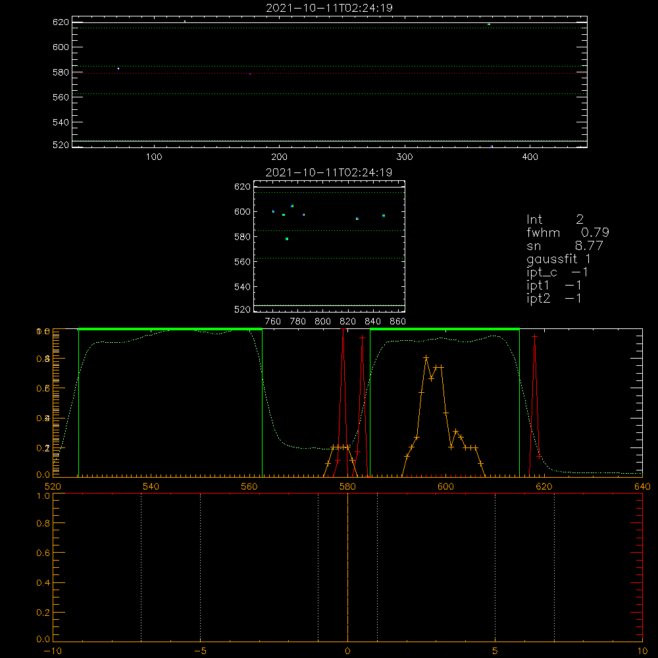Click the 540 x-axis label of the spectrum plot

click(151, 486)
